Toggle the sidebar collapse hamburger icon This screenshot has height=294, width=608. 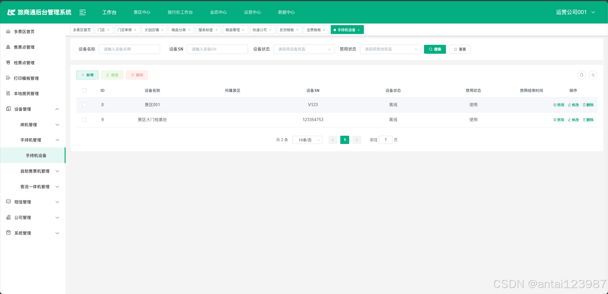(x=82, y=12)
